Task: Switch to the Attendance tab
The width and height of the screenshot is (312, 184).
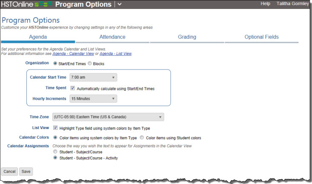Action: (x=112, y=37)
